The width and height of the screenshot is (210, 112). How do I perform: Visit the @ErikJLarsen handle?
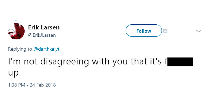(42, 35)
